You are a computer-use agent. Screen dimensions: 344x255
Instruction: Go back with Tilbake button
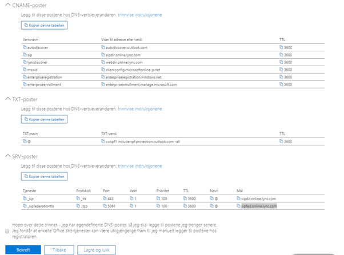click(59, 250)
